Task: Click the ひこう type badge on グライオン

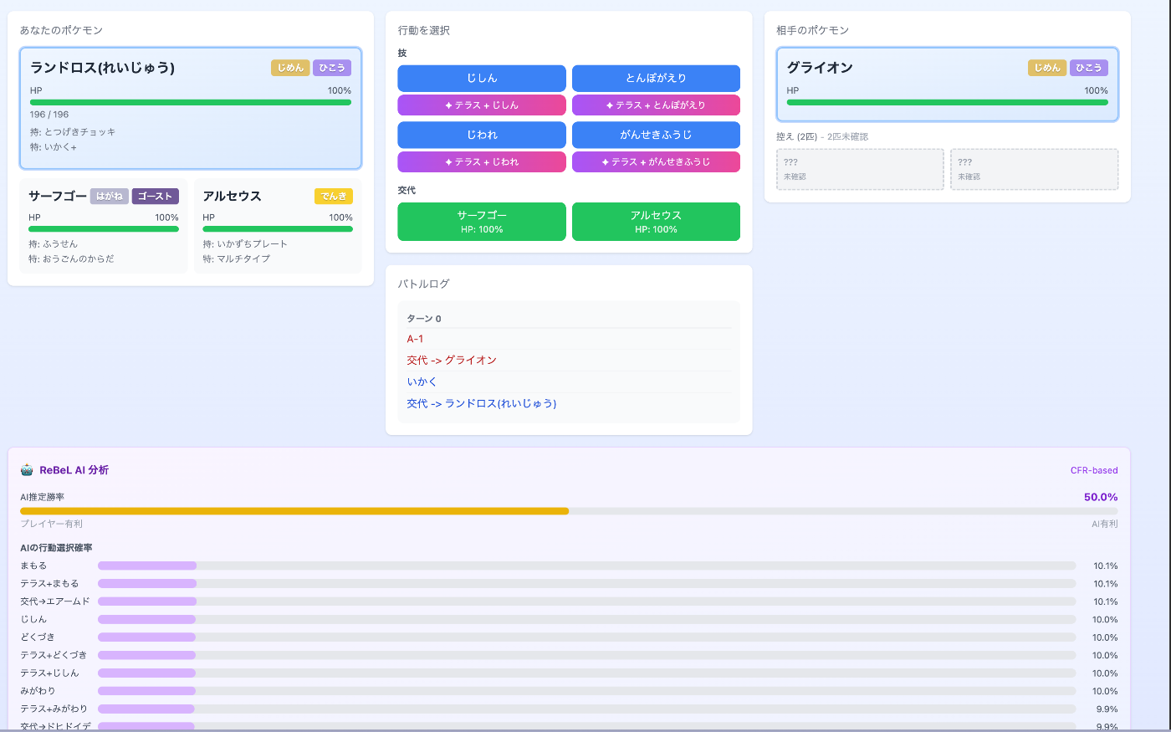Action: pos(1089,68)
